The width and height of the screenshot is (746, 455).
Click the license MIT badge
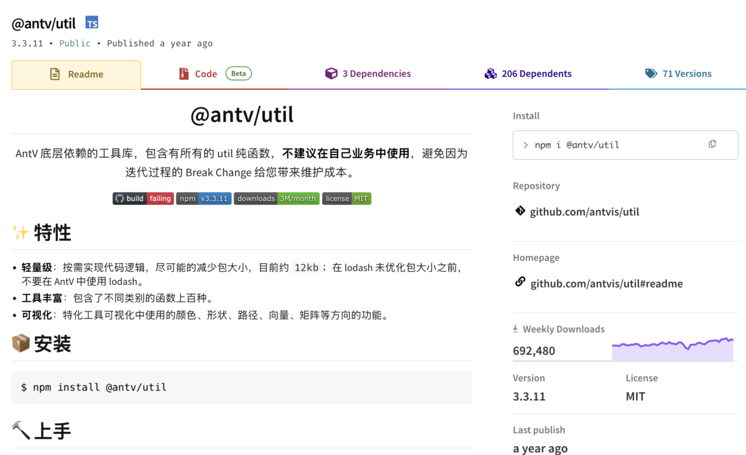coord(346,199)
